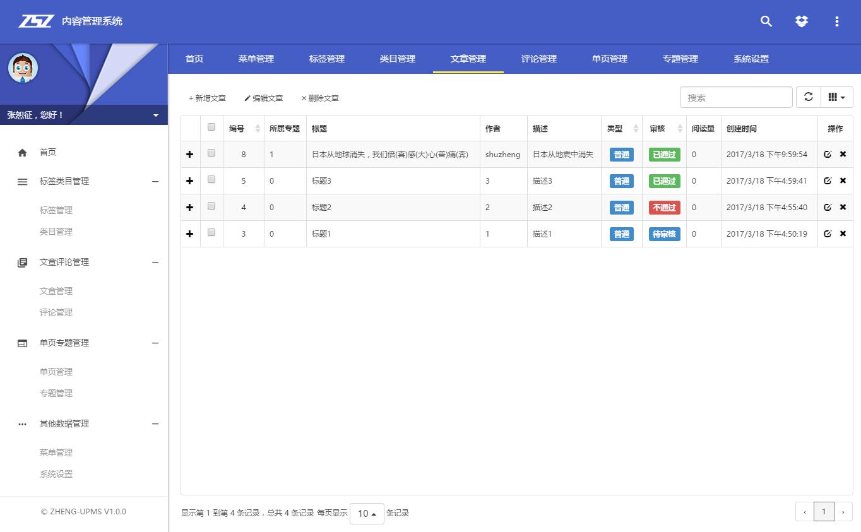Click the home icon beside 首页 in sidebar

(22, 151)
